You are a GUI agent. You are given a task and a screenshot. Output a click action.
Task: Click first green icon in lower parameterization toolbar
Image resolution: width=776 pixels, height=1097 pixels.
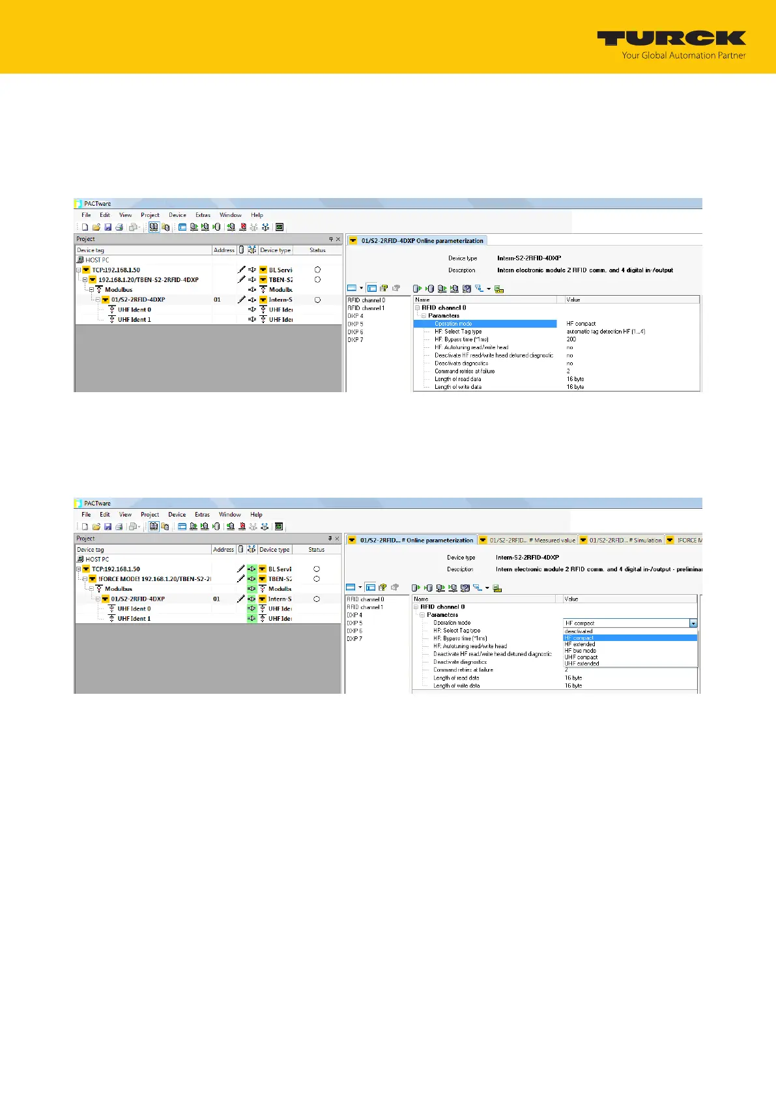point(416,588)
